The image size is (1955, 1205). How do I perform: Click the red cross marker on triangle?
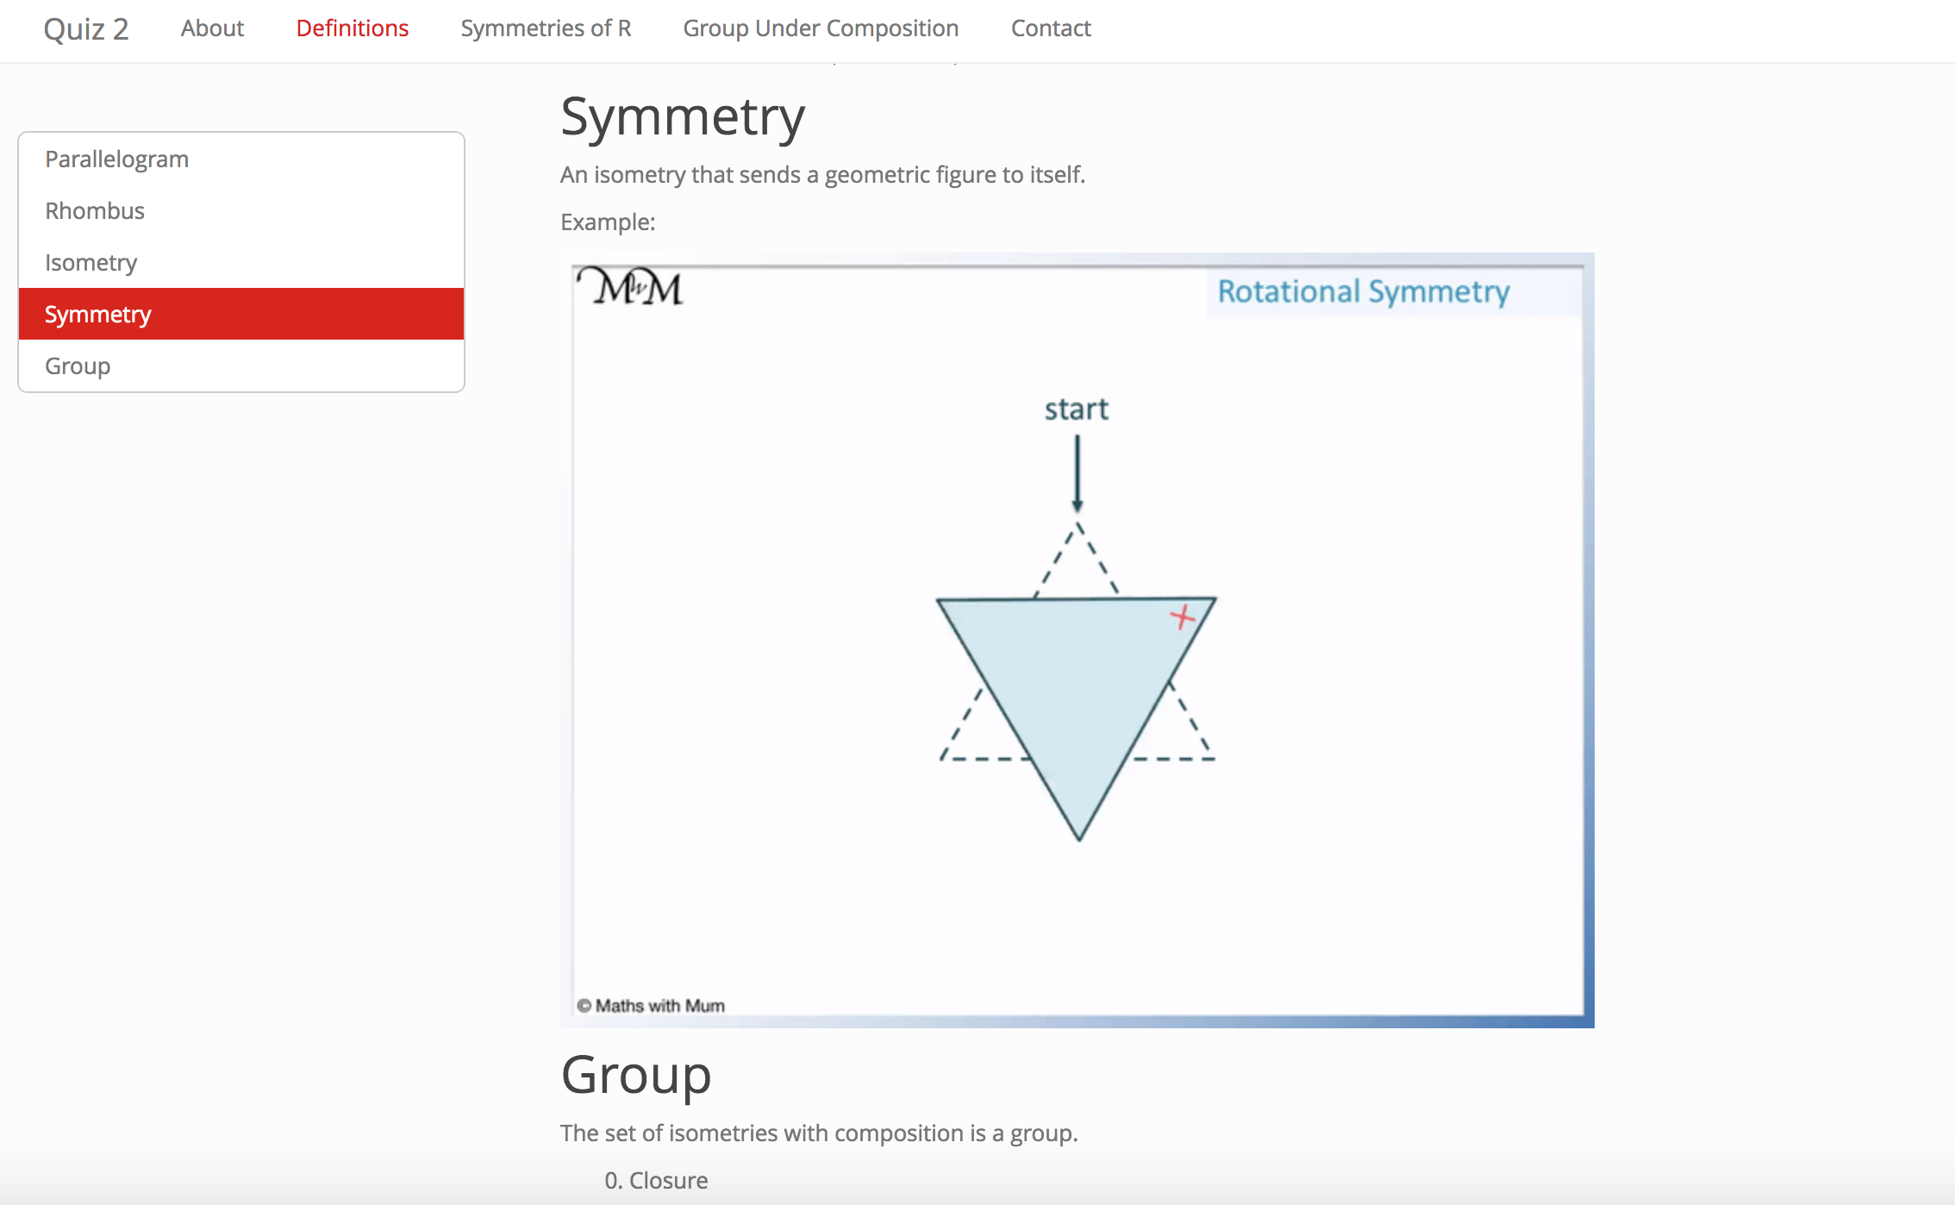click(1183, 616)
